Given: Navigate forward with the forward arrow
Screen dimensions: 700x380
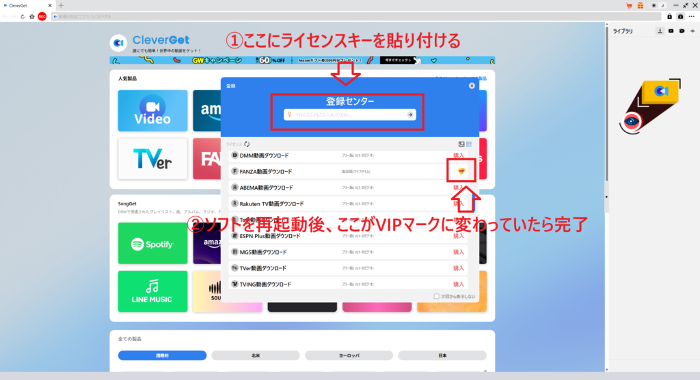Looking at the screenshot, I should (14, 16).
